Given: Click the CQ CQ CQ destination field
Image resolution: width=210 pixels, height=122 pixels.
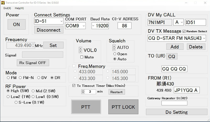Looking at the screenshot, I should 174,69.
